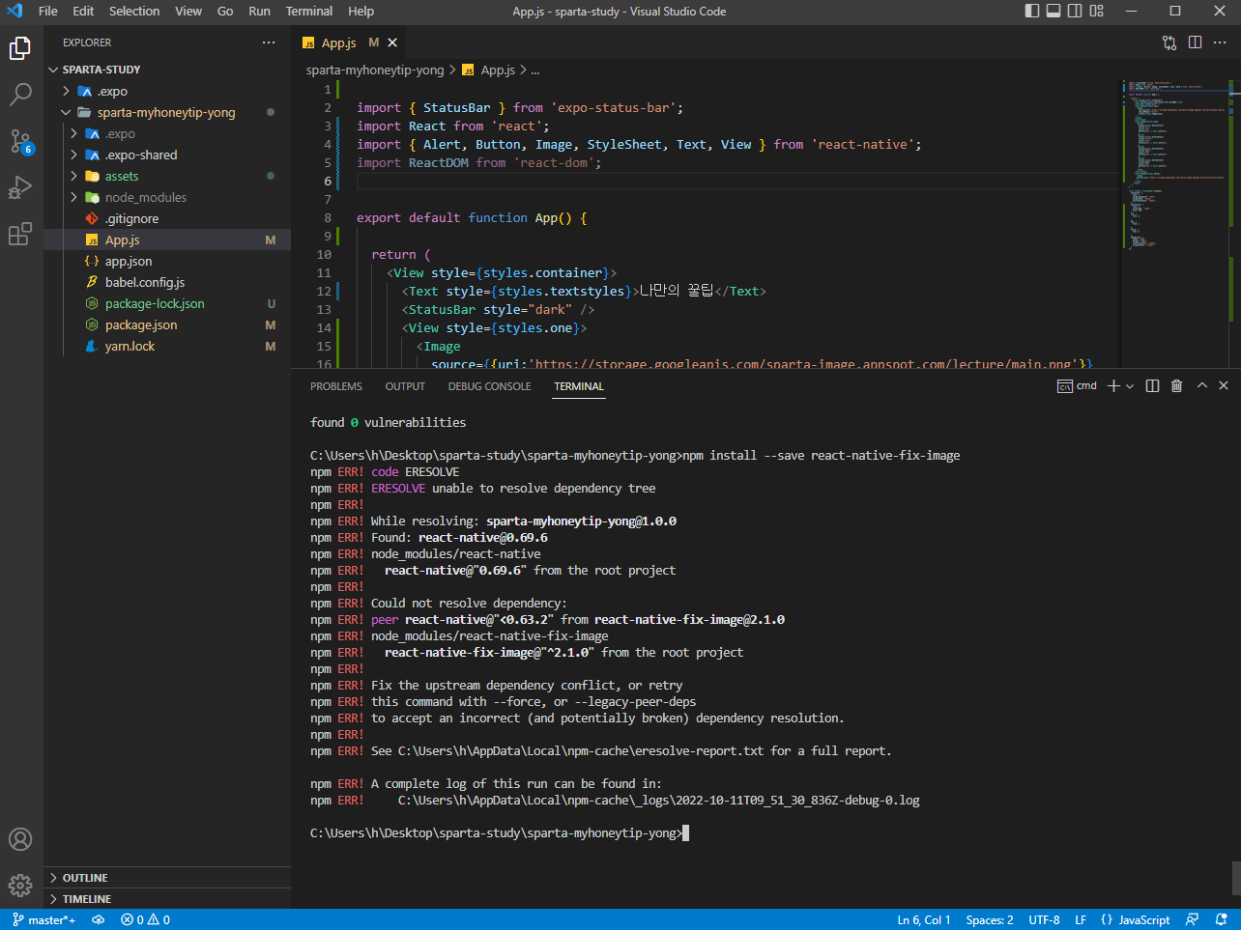Close the terminal panel
The height and width of the screenshot is (930, 1241).
pyautogui.click(x=1224, y=385)
